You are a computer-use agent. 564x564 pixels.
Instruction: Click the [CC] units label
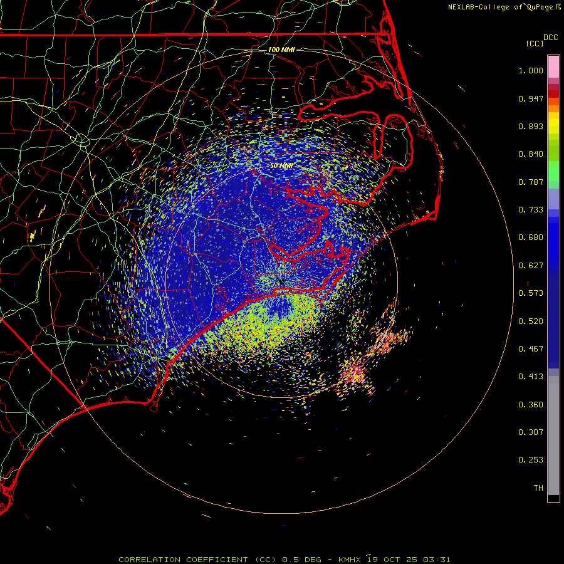[x=535, y=43]
